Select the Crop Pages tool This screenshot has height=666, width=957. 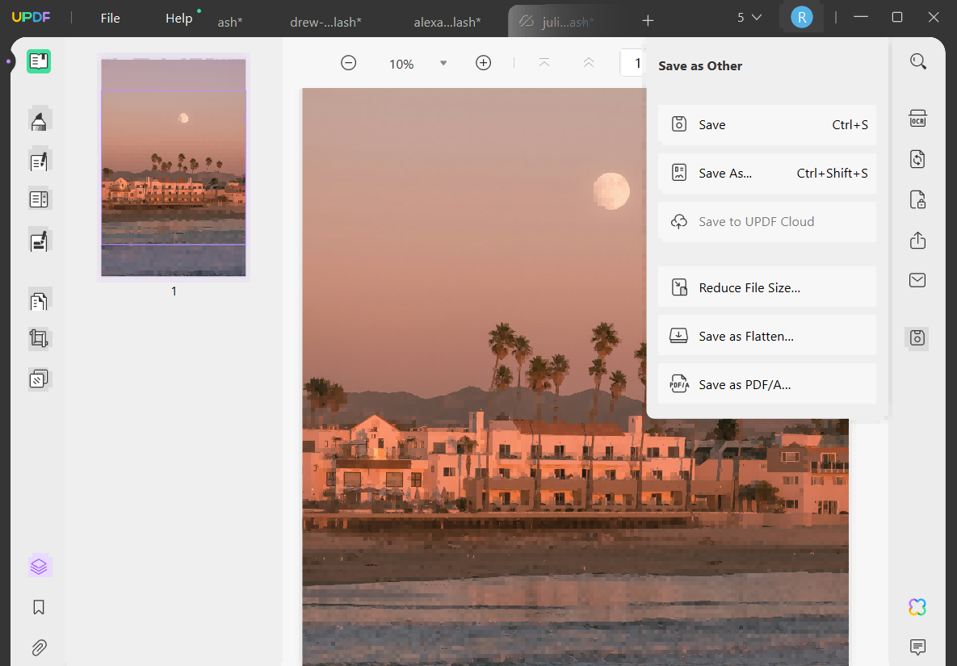(39, 338)
